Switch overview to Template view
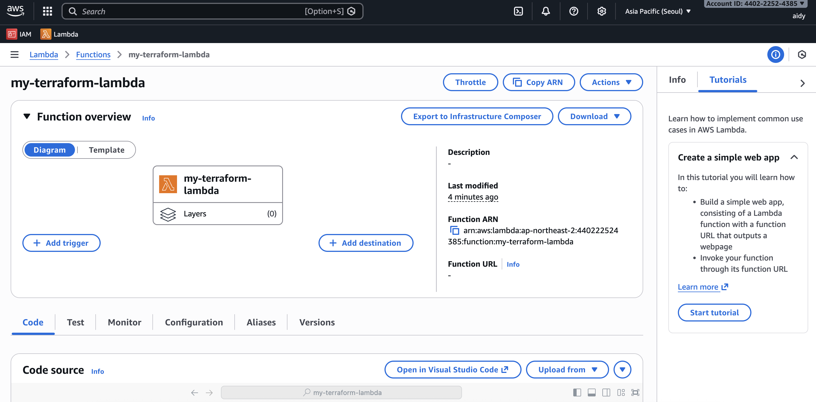The width and height of the screenshot is (816, 402). coord(107,150)
